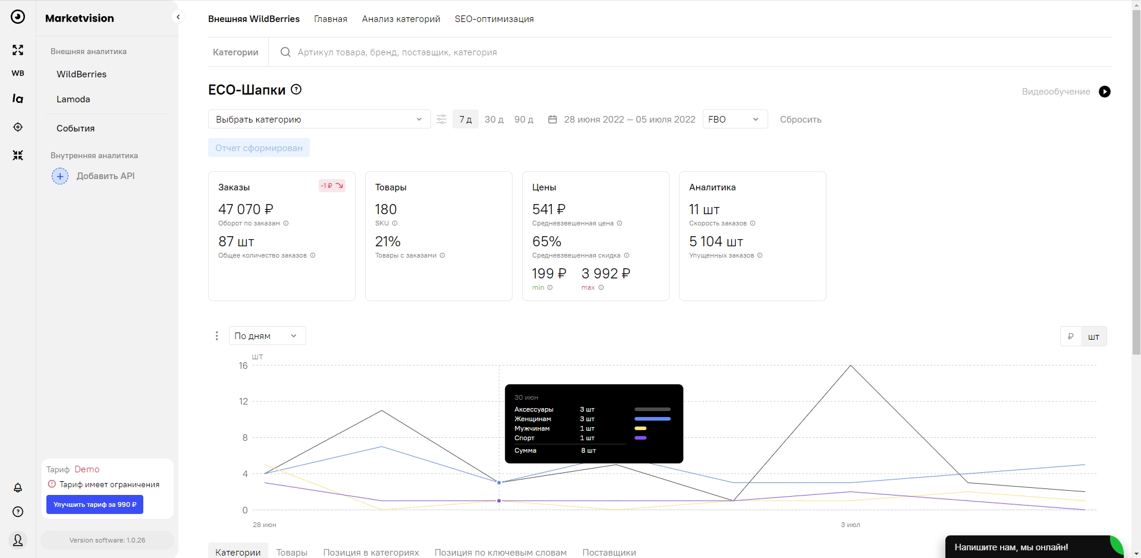Screen dimensions: 1141x558
Task: Click the Marketvision logo icon
Action: point(18,17)
